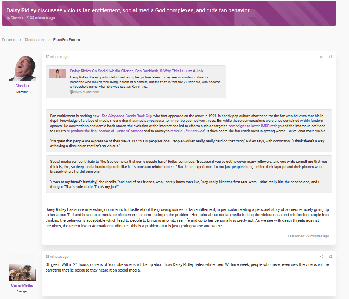The width and height of the screenshot is (349, 299).
Task: Go to Discussion breadcrumb
Action: point(34,40)
